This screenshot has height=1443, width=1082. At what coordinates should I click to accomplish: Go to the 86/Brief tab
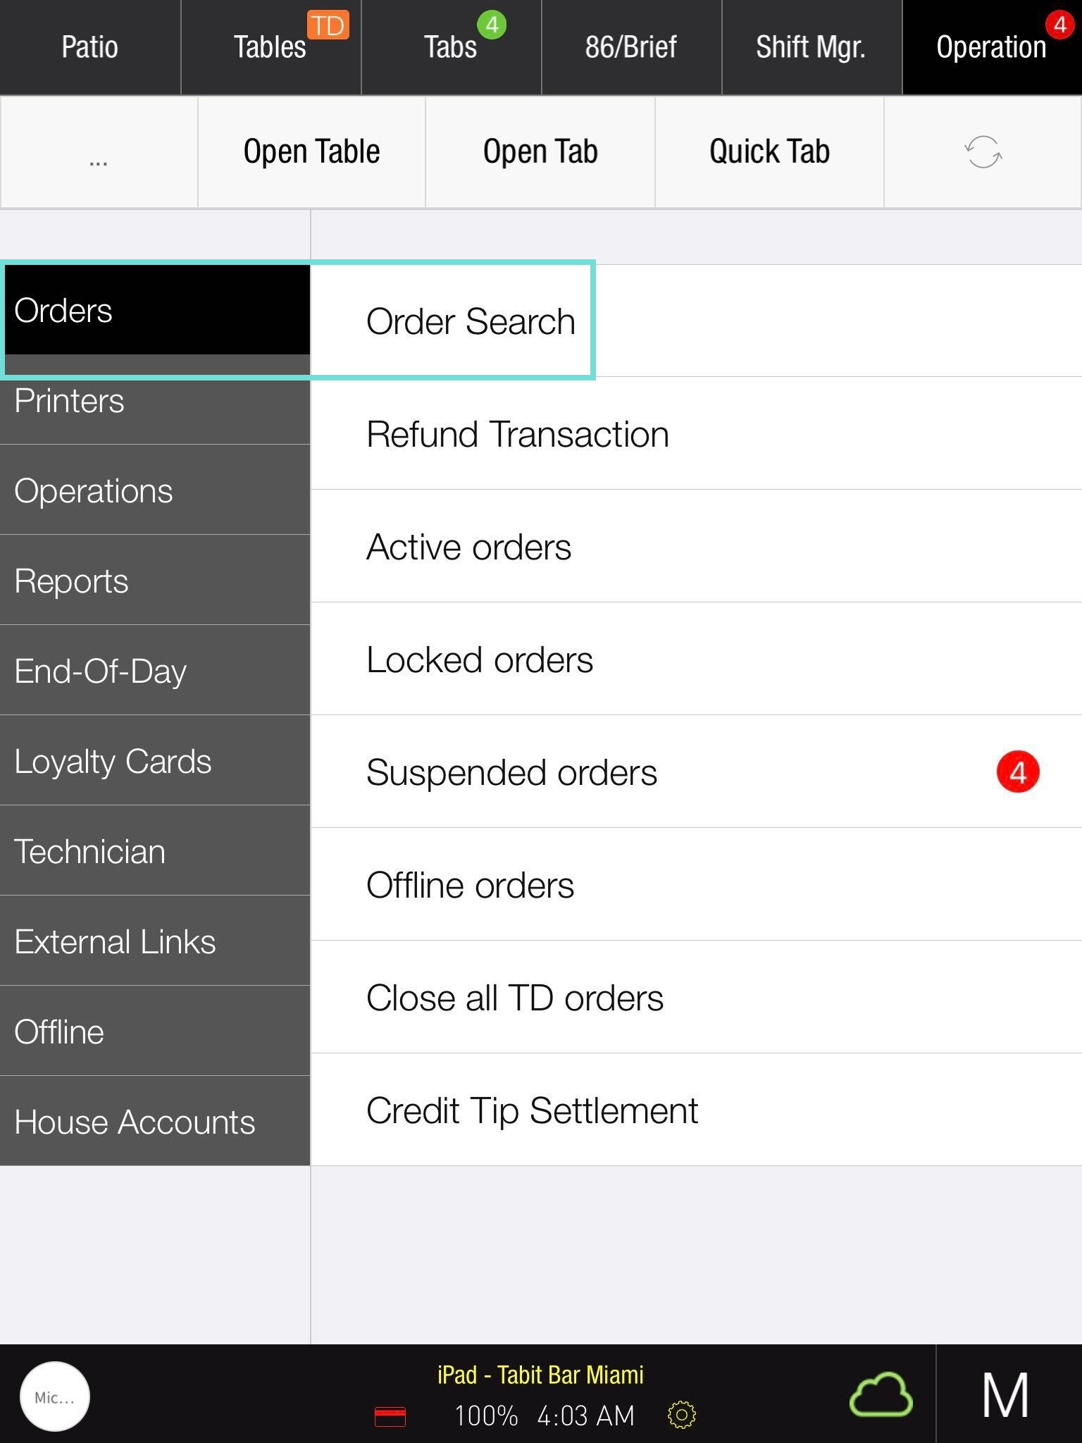[x=631, y=48]
